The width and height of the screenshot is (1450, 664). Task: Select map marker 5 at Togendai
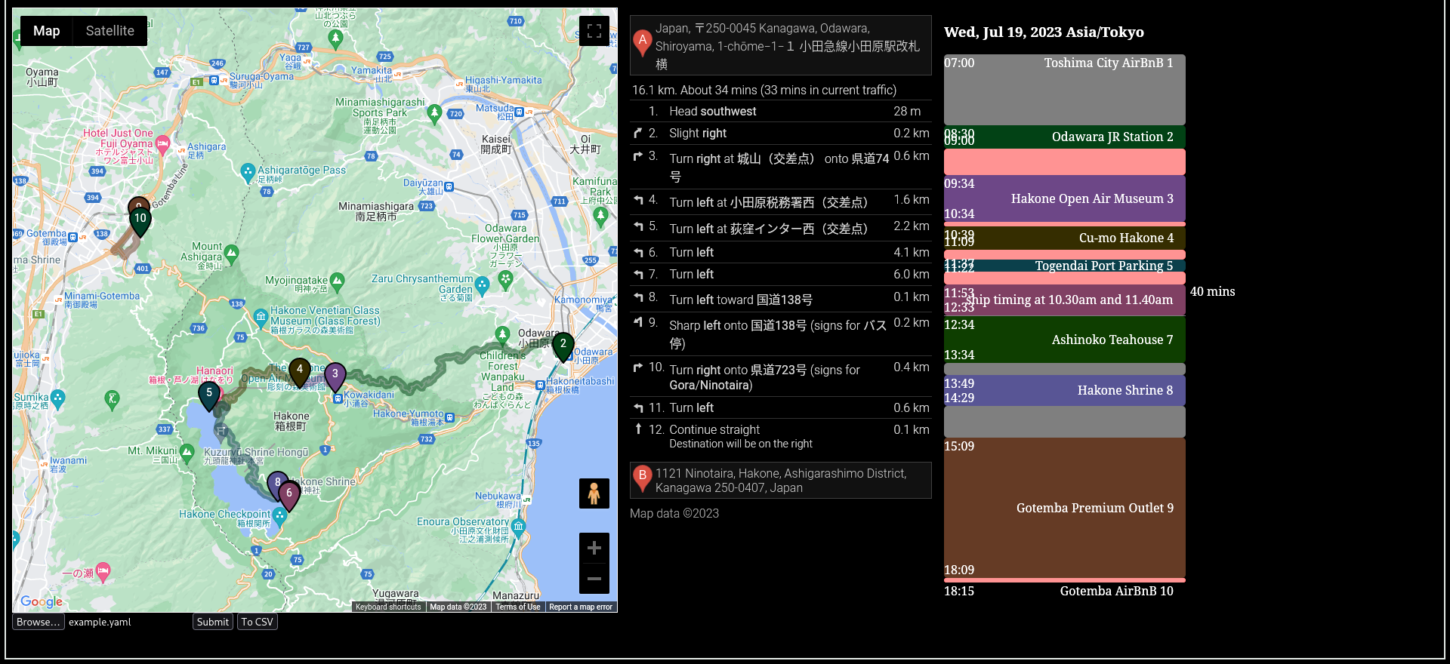(x=209, y=395)
